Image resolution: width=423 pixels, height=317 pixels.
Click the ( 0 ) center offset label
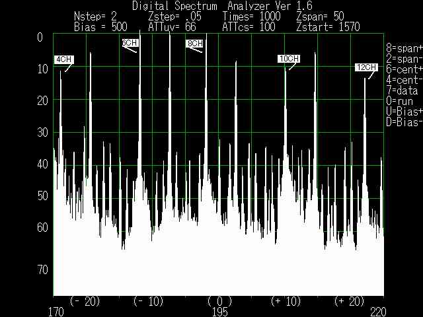coord(219,301)
